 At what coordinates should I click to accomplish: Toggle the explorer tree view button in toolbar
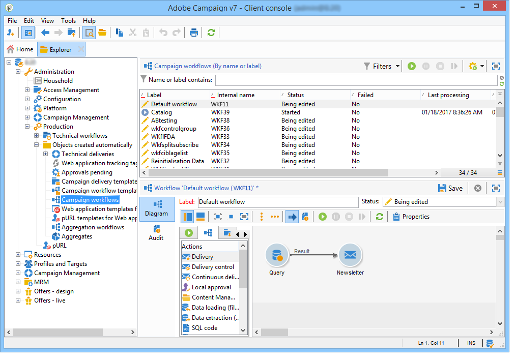tap(28, 33)
